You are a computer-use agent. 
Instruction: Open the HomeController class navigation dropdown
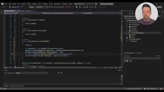click(62, 13)
